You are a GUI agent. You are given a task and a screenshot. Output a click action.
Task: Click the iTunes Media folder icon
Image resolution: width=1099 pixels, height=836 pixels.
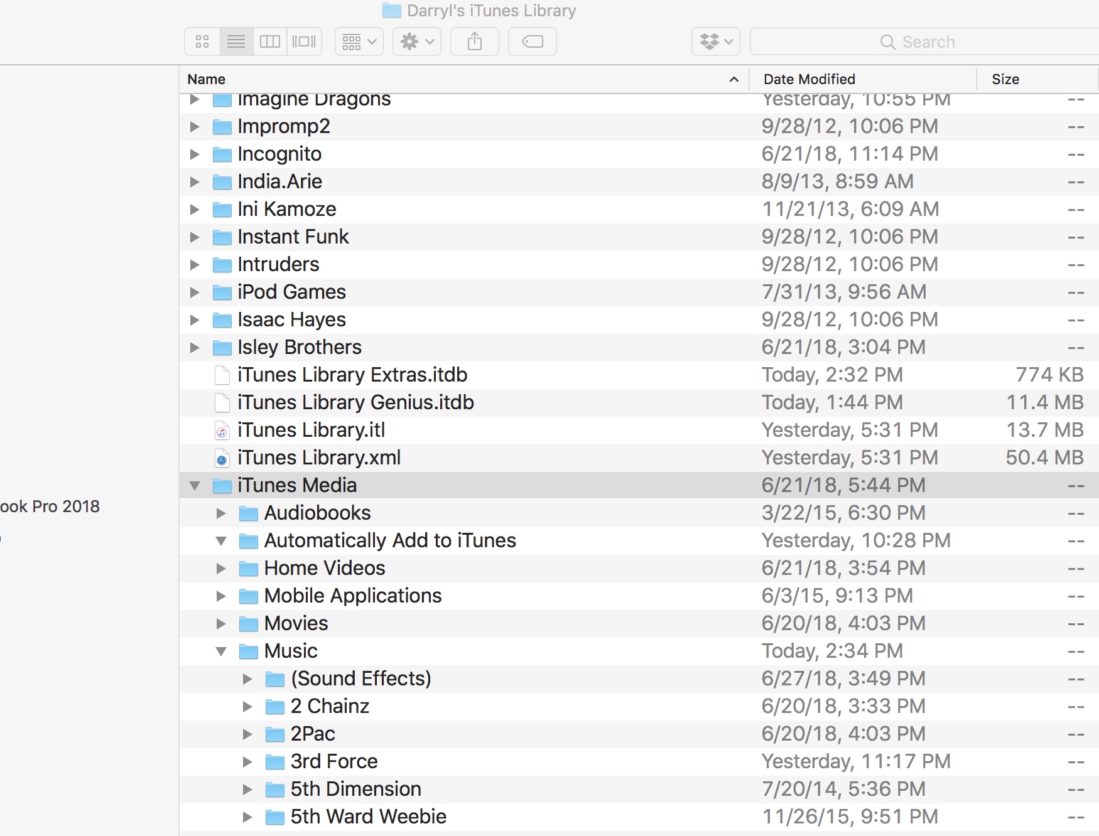222,486
